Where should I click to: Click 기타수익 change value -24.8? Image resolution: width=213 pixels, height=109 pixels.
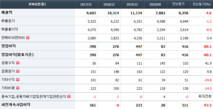[x=208, y=80]
